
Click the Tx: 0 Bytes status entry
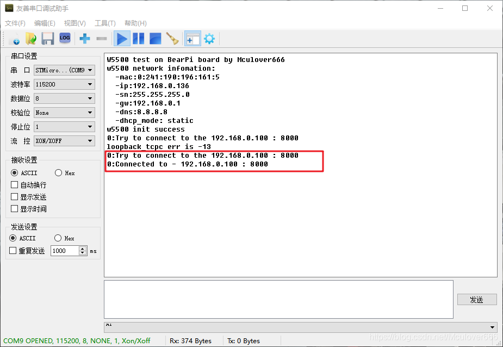coord(244,341)
